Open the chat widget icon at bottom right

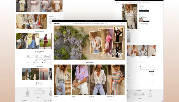162,101
